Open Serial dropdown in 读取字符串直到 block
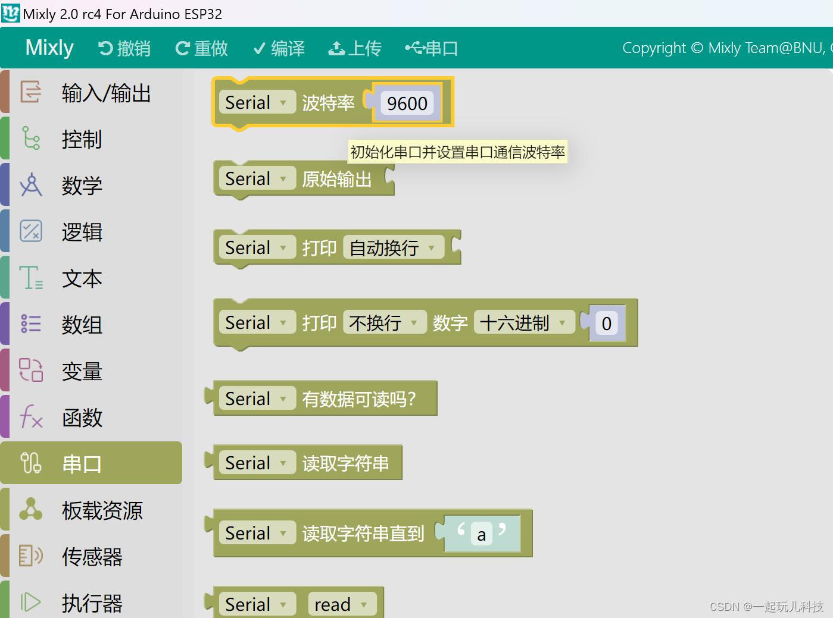 coord(257,533)
